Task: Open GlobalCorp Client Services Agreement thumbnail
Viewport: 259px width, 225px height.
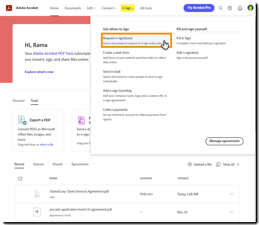Action: coord(37,194)
